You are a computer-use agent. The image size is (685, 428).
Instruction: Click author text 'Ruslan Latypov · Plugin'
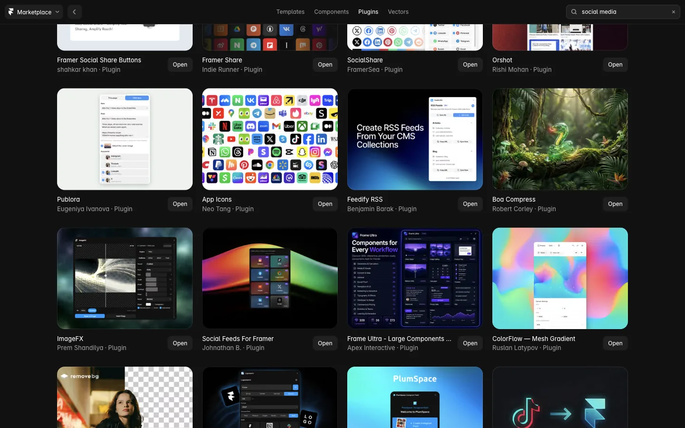pyautogui.click(x=527, y=348)
